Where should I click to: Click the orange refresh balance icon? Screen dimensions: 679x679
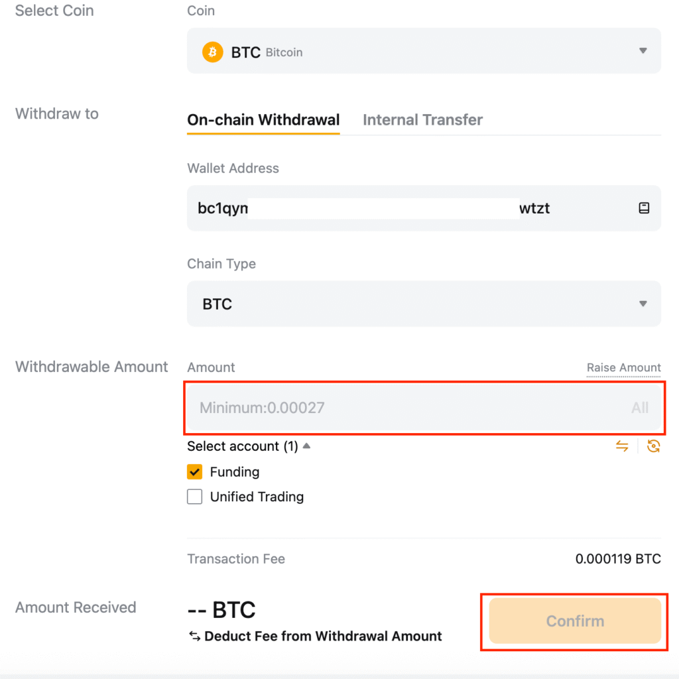point(653,446)
